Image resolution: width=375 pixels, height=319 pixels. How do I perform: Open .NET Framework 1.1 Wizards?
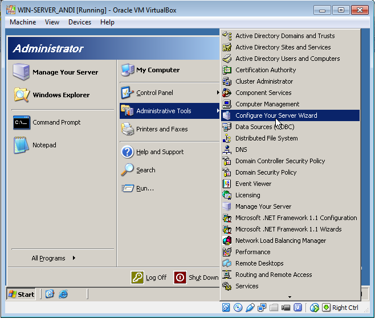[290, 229]
